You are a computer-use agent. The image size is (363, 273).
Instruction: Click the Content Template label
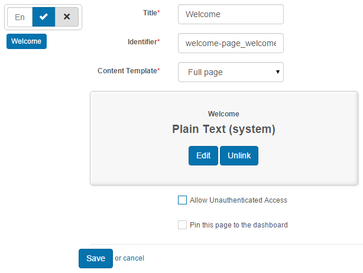128,71
